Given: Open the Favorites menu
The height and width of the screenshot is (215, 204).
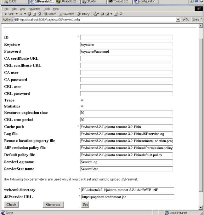Looking at the screenshot, I should 34,9.
